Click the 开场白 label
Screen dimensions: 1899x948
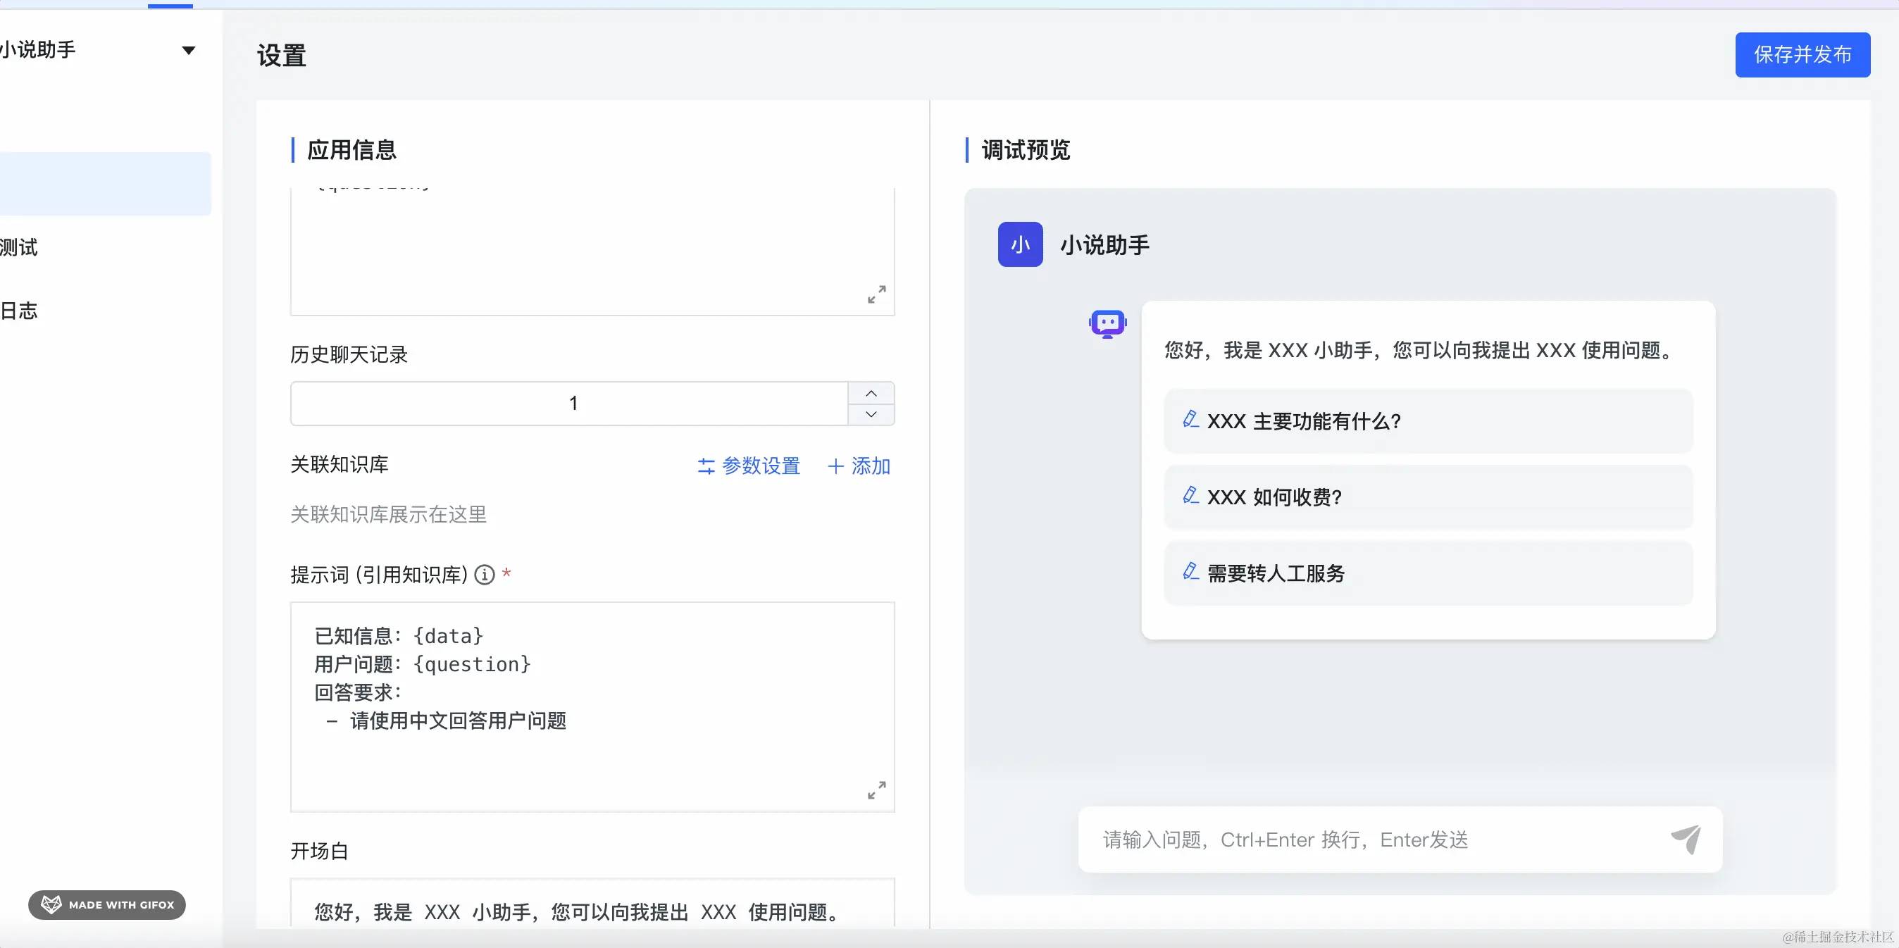pos(319,852)
